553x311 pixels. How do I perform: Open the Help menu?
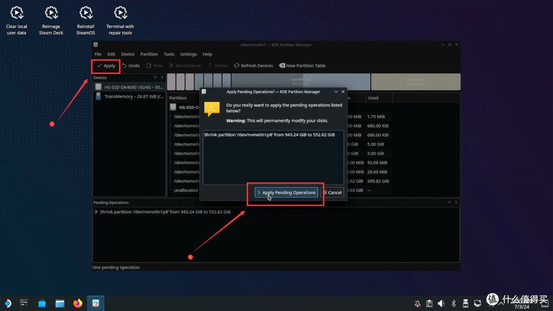[207, 54]
